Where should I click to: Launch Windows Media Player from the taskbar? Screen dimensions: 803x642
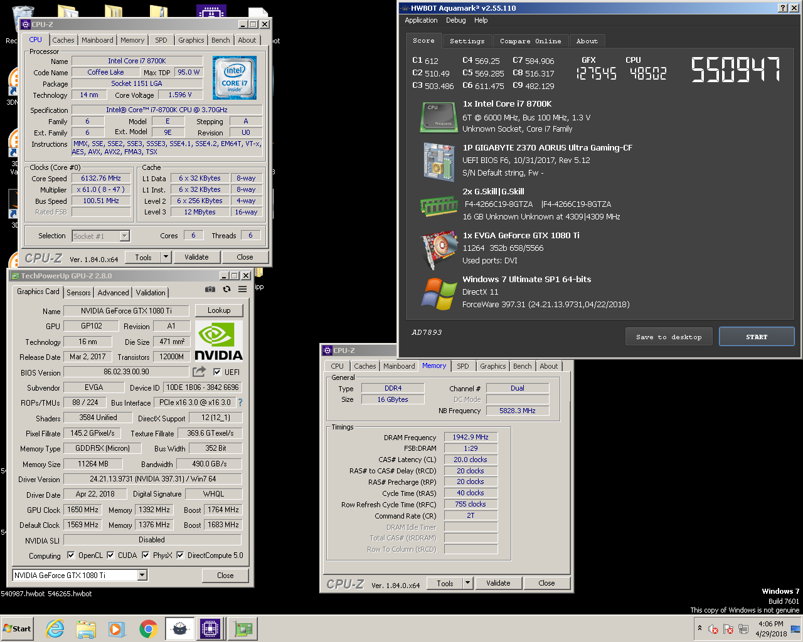pos(117,629)
